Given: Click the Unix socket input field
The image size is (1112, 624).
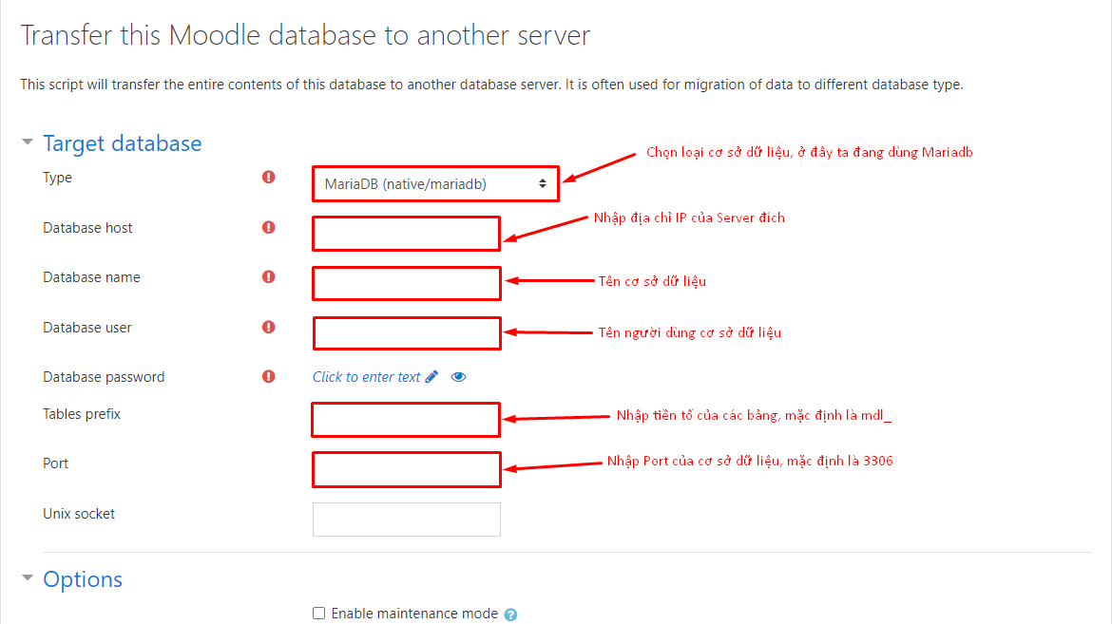Looking at the screenshot, I should (x=406, y=519).
